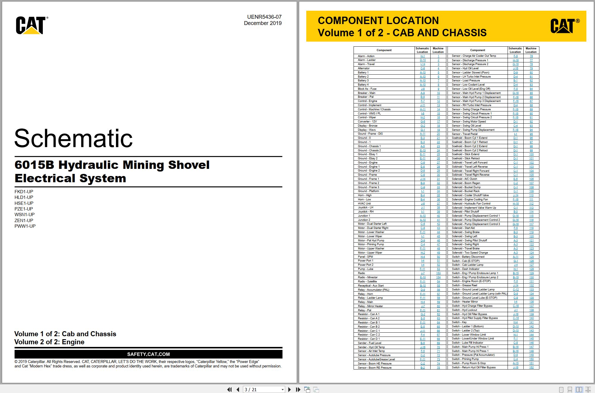Open schematic location A-11 for Switch - Battery Disconnect

point(516,257)
